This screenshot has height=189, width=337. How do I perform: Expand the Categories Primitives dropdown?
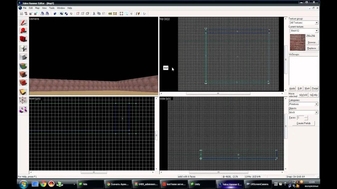pos(316,104)
